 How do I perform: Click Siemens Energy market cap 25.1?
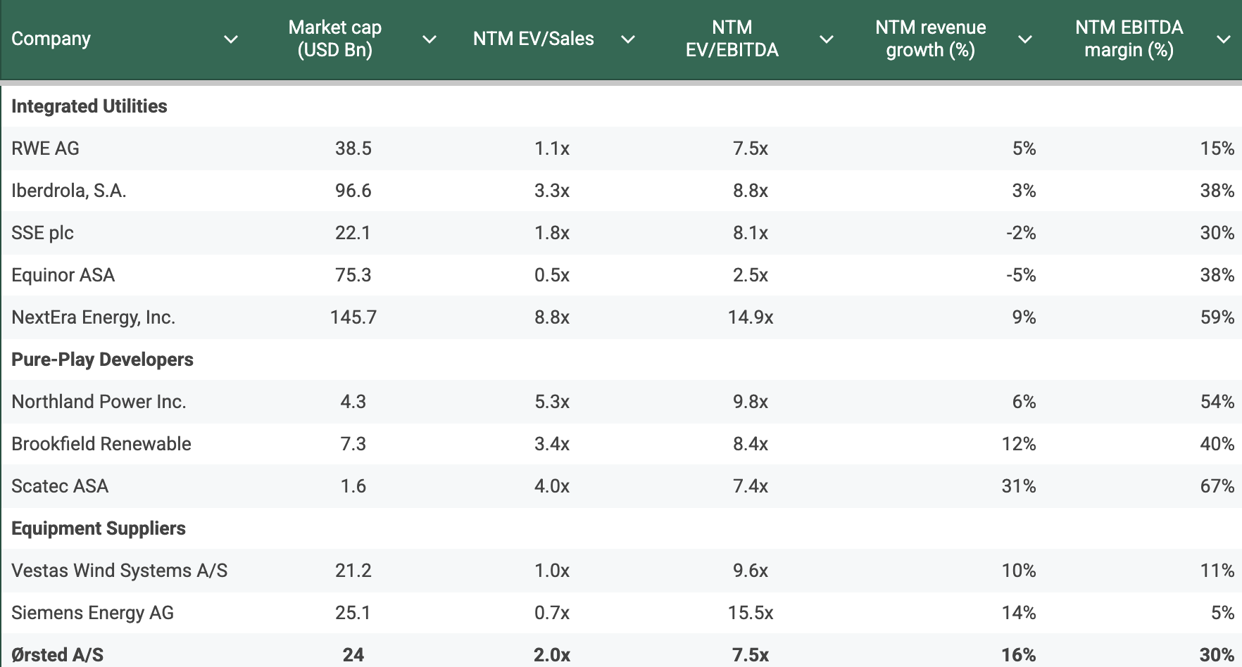click(353, 613)
